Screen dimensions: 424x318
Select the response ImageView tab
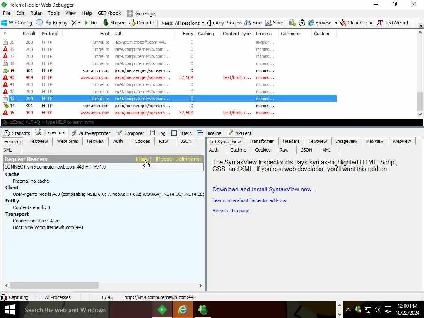[x=347, y=141]
